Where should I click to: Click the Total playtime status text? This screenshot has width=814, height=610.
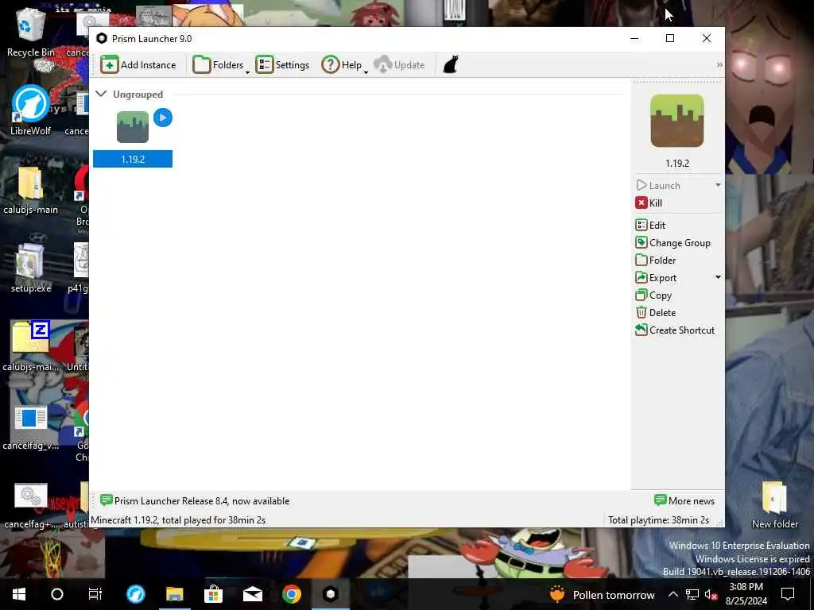(x=658, y=519)
